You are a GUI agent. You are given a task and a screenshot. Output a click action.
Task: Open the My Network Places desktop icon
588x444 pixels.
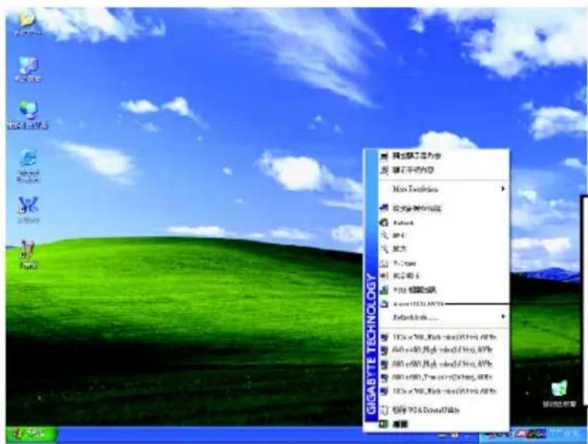click(x=28, y=115)
